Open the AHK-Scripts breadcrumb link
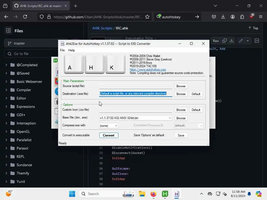 click(102, 28)
